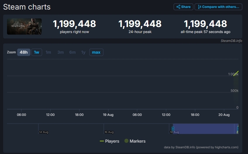248x154 pixels.
Task: Click the highlighted navigator selection area
Action: (x=203, y=129)
